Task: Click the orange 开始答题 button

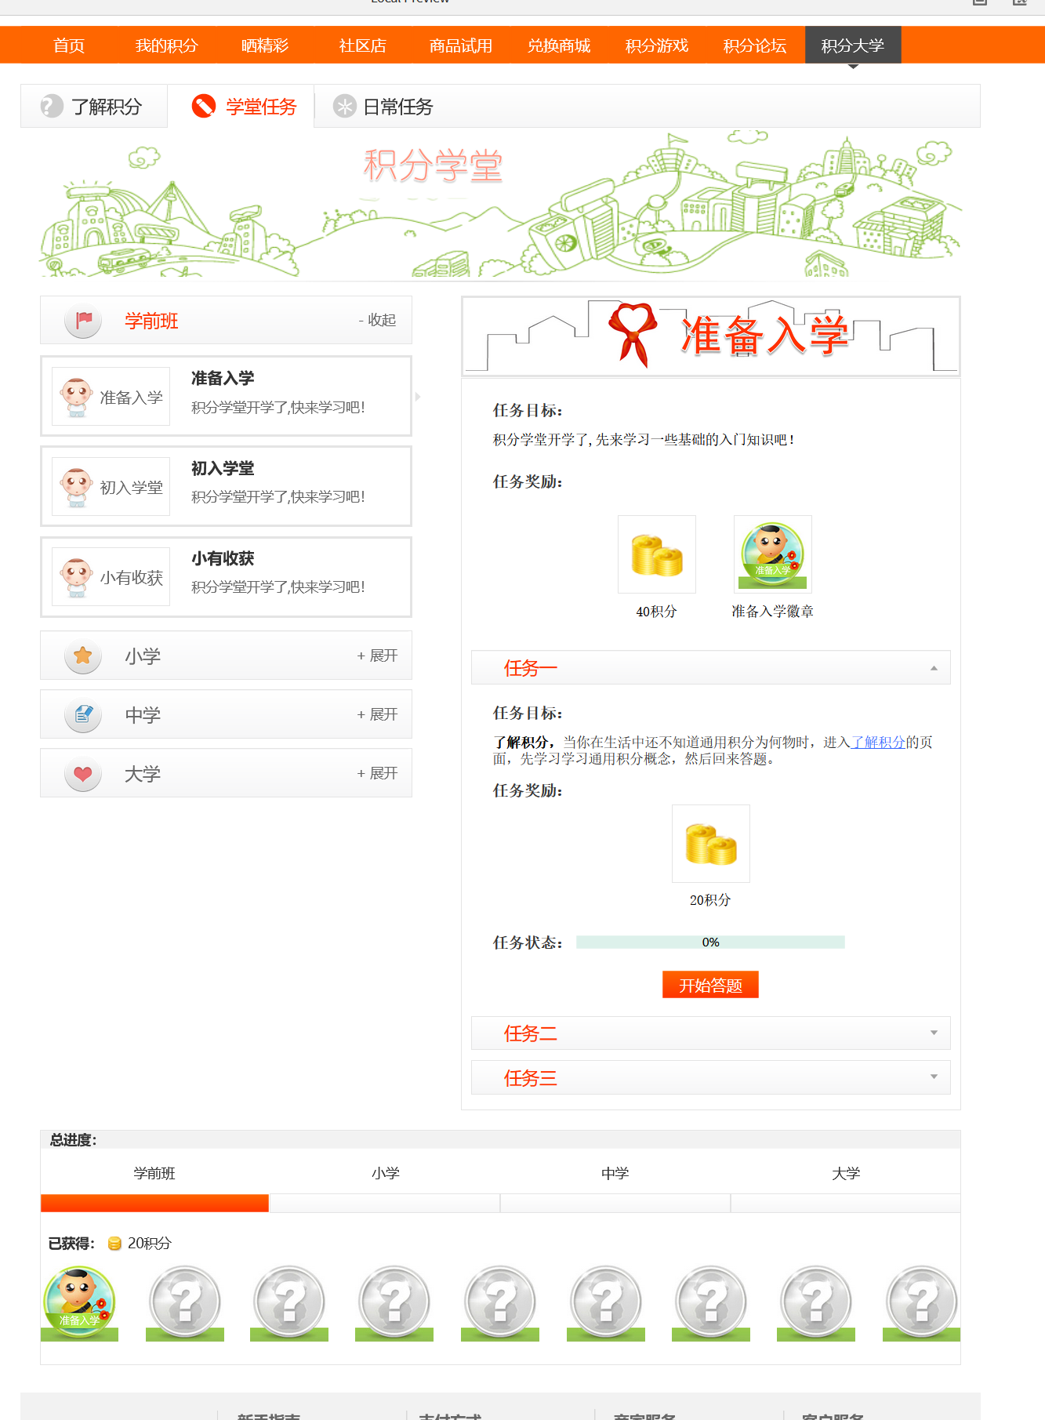Action: click(x=710, y=985)
